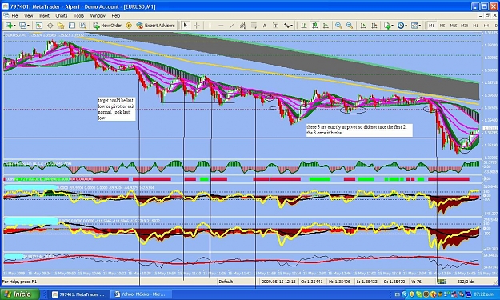Switch to Candlesticks chart display
Viewport: 500px width, 300px height.
(x=314, y=26)
